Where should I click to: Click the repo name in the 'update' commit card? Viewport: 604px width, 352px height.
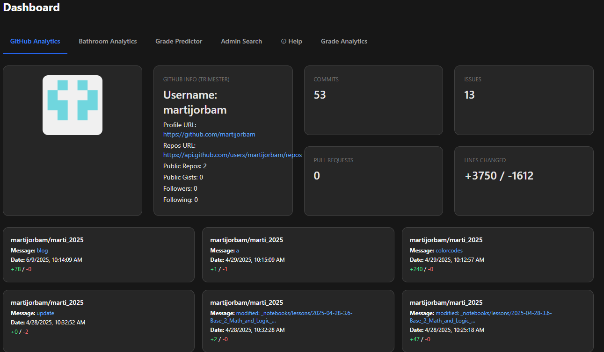[47, 302]
